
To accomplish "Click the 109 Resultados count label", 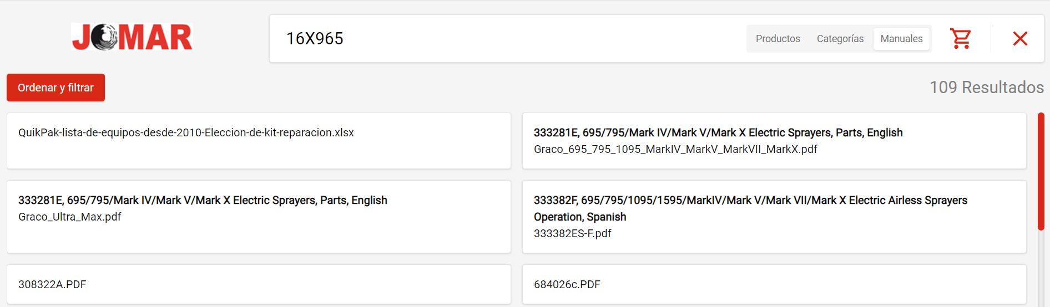I will [987, 87].
